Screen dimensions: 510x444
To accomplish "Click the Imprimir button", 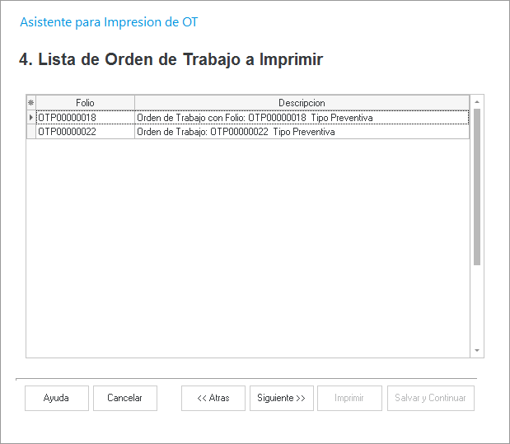I will [x=349, y=398].
